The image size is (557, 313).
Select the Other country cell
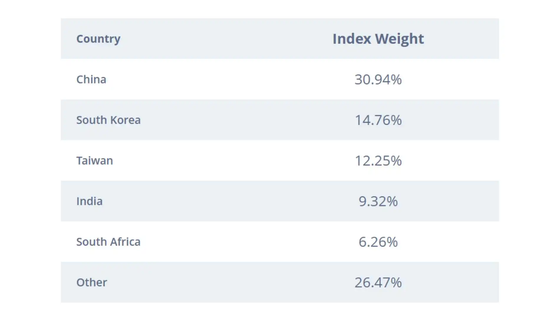[92, 283]
